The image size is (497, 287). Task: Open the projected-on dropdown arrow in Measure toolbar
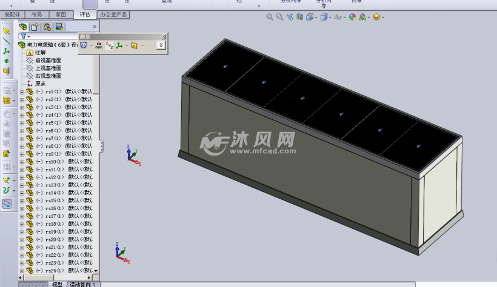pyautogui.click(x=142, y=46)
